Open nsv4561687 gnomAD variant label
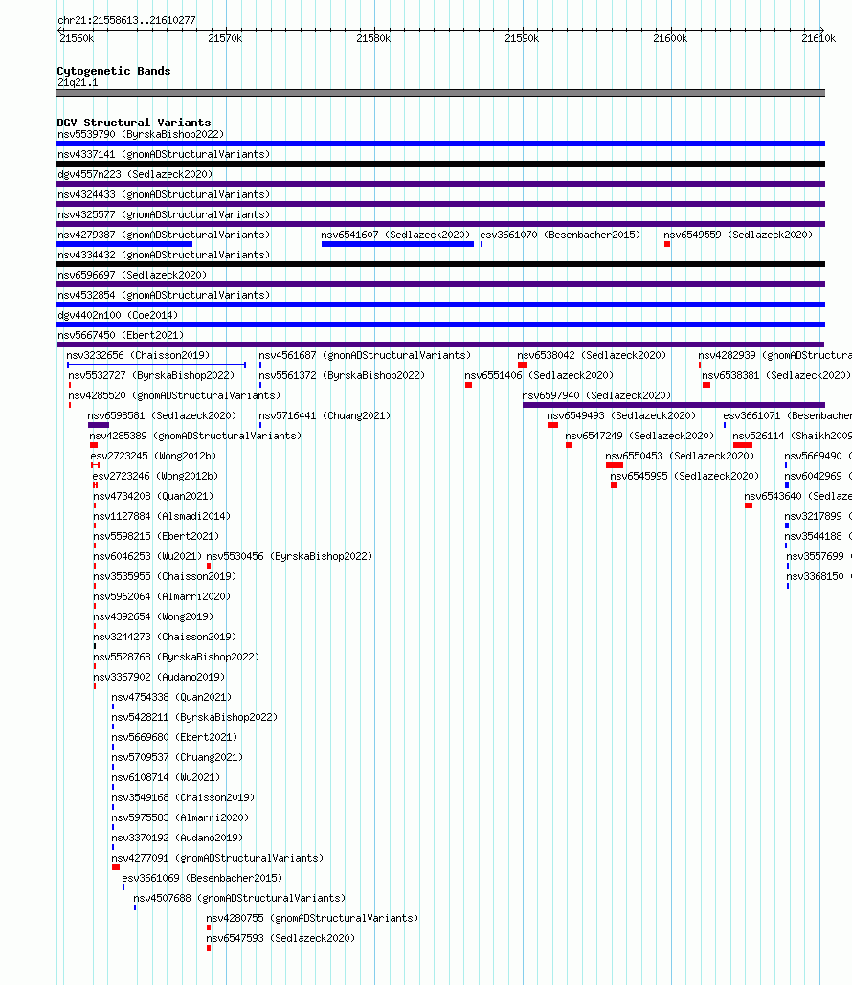 pos(365,355)
